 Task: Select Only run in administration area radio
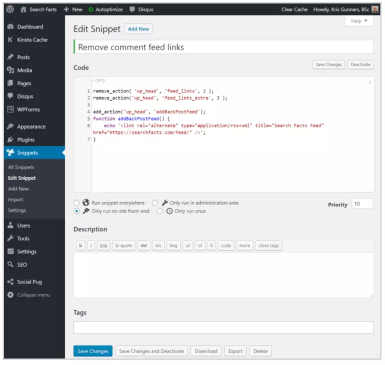155,203
